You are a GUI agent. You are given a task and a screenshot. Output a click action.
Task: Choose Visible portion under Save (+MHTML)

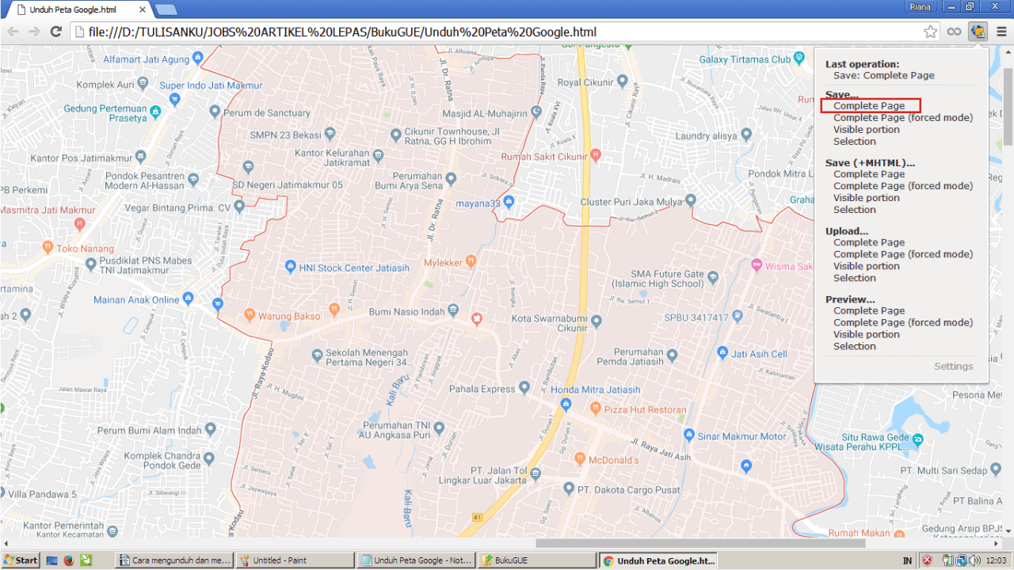pos(867,198)
